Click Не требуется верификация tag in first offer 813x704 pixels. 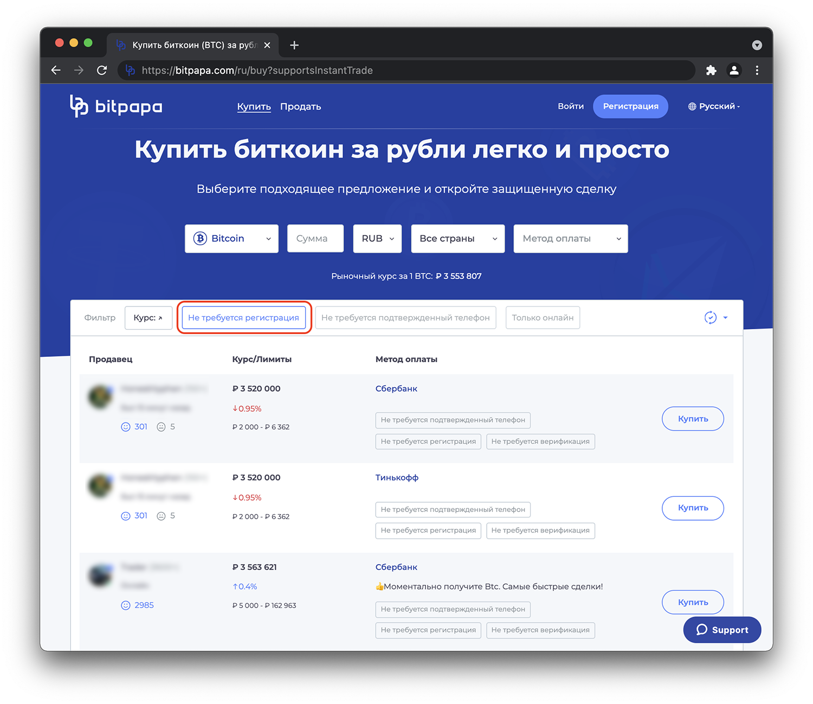[540, 441]
